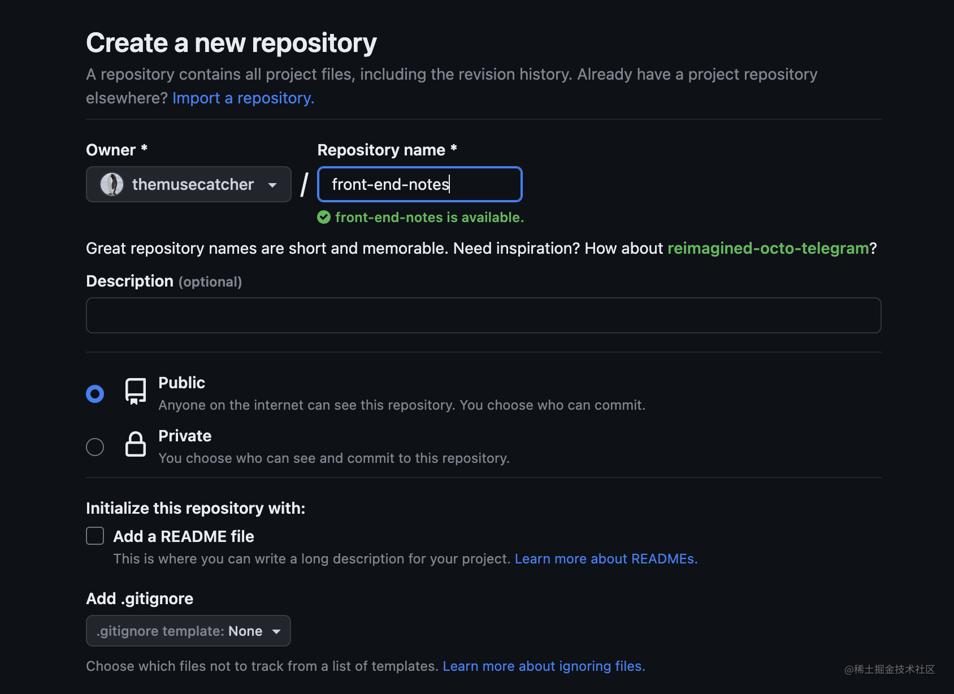Click the green availability checkmark icon
Viewport: 954px width, 694px height.
(324, 218)
